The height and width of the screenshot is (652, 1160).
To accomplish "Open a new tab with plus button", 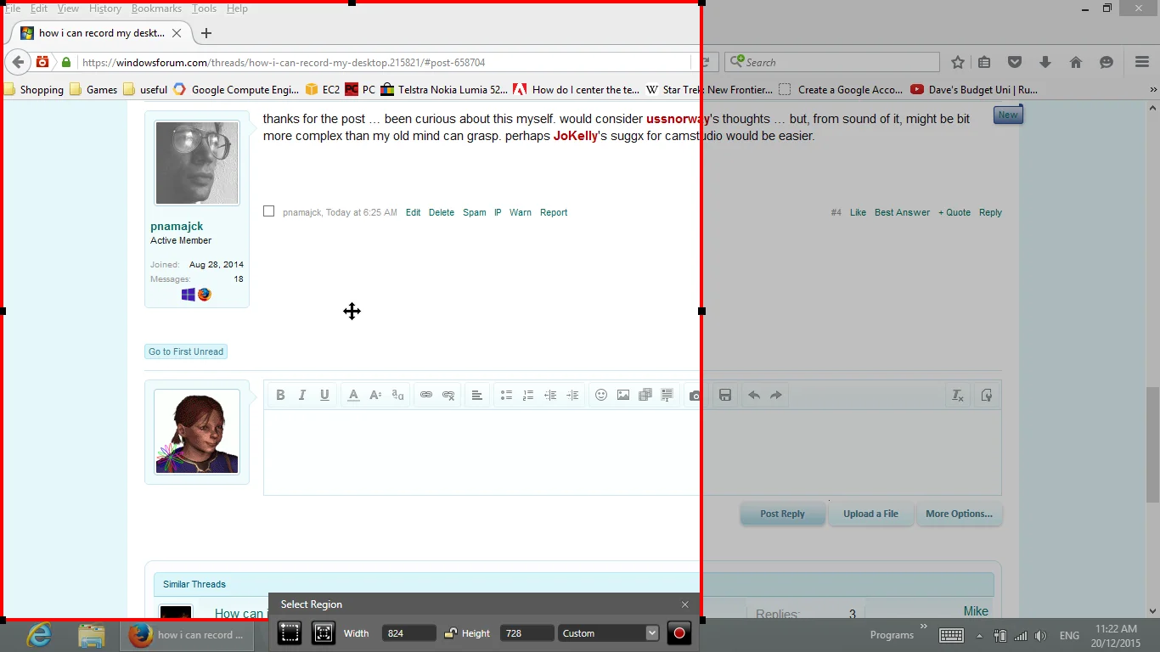I will tap(206, 33).
